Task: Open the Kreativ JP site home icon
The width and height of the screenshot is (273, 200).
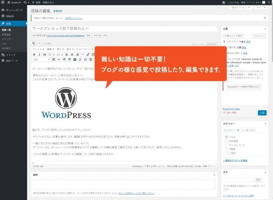Action: pos(9,2)
